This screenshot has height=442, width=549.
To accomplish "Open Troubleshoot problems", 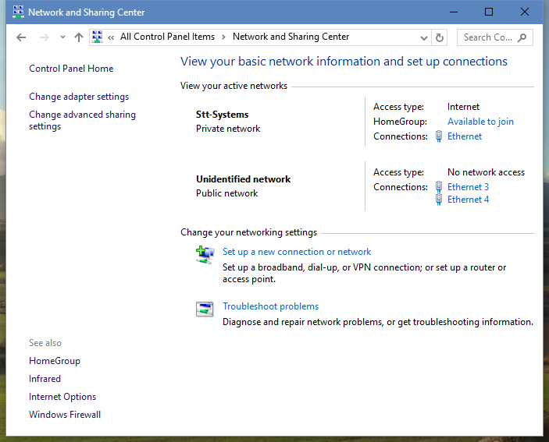I will (271, 306).
